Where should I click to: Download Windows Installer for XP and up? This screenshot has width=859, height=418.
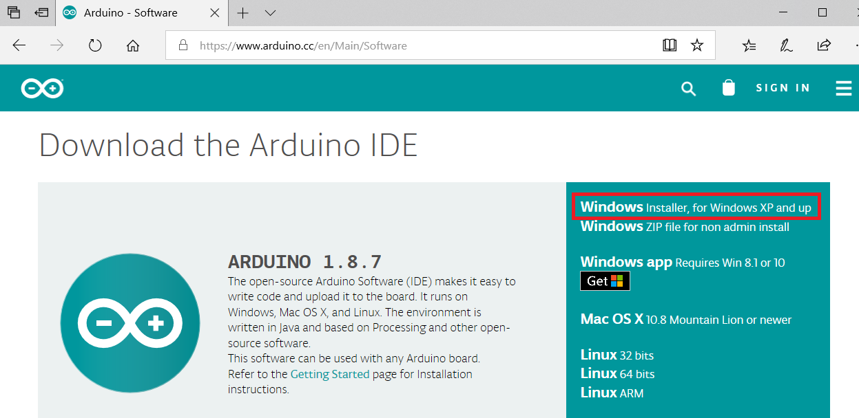[696, 207]
